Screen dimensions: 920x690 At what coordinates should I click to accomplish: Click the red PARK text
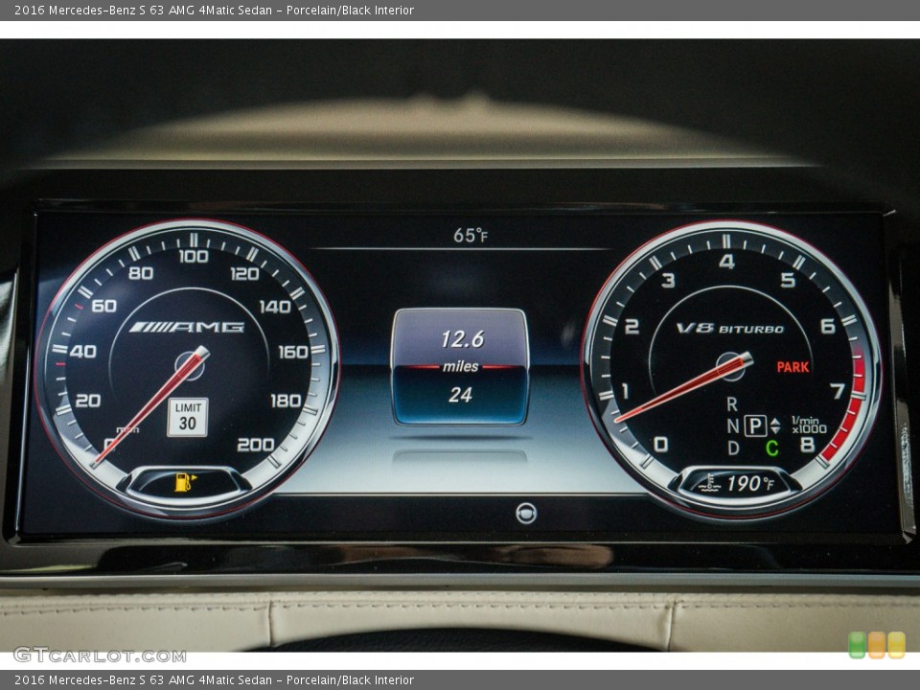(793, 367)
